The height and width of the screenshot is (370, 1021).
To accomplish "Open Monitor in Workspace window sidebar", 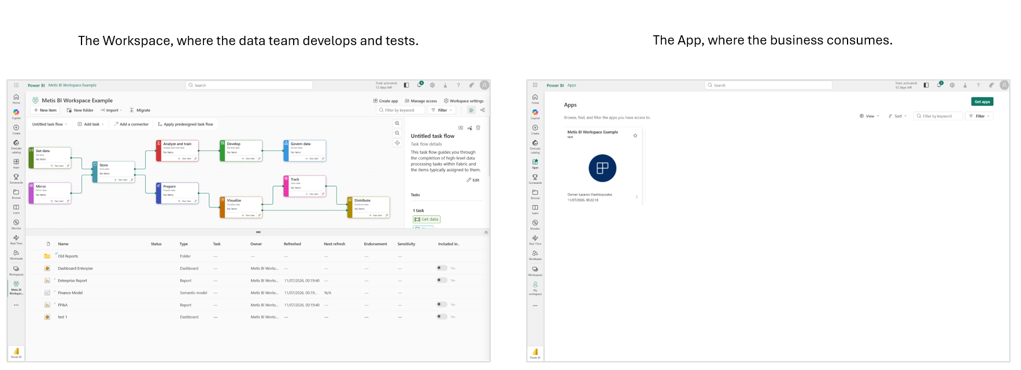I will coord(16,224).
